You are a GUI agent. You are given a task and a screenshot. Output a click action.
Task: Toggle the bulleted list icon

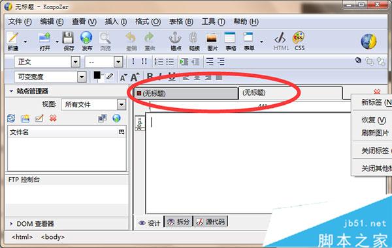(170, 61)
